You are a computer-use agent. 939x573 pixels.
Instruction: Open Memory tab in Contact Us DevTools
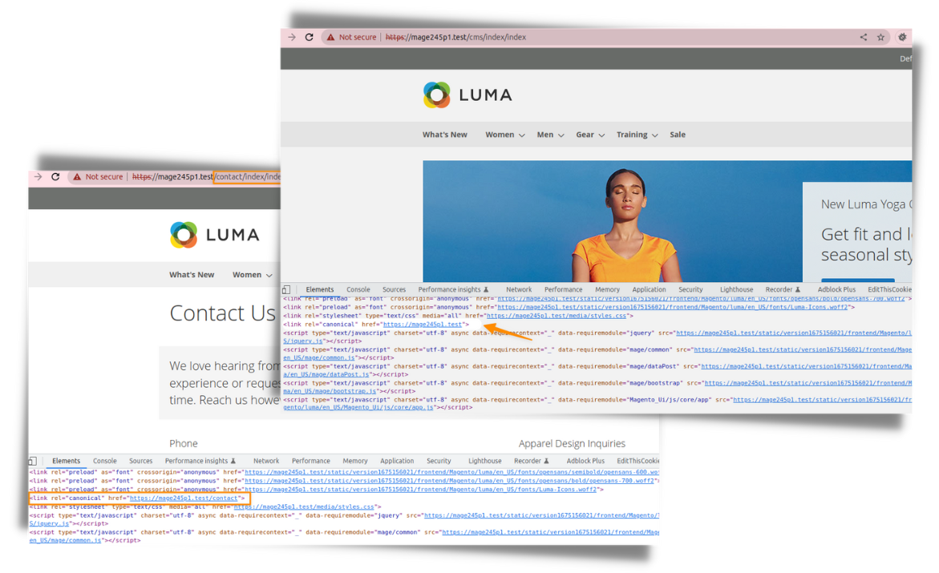[x=355, y=461]
